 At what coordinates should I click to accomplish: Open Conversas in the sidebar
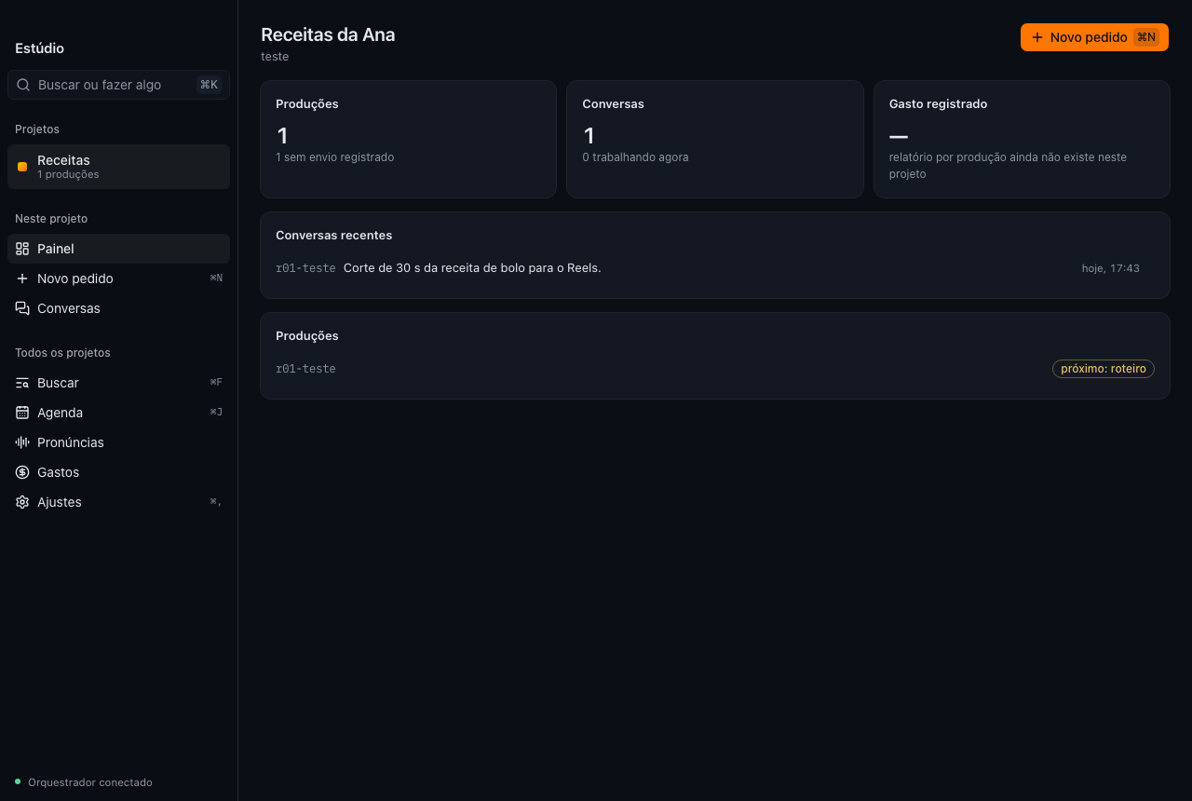coord(118,308)
